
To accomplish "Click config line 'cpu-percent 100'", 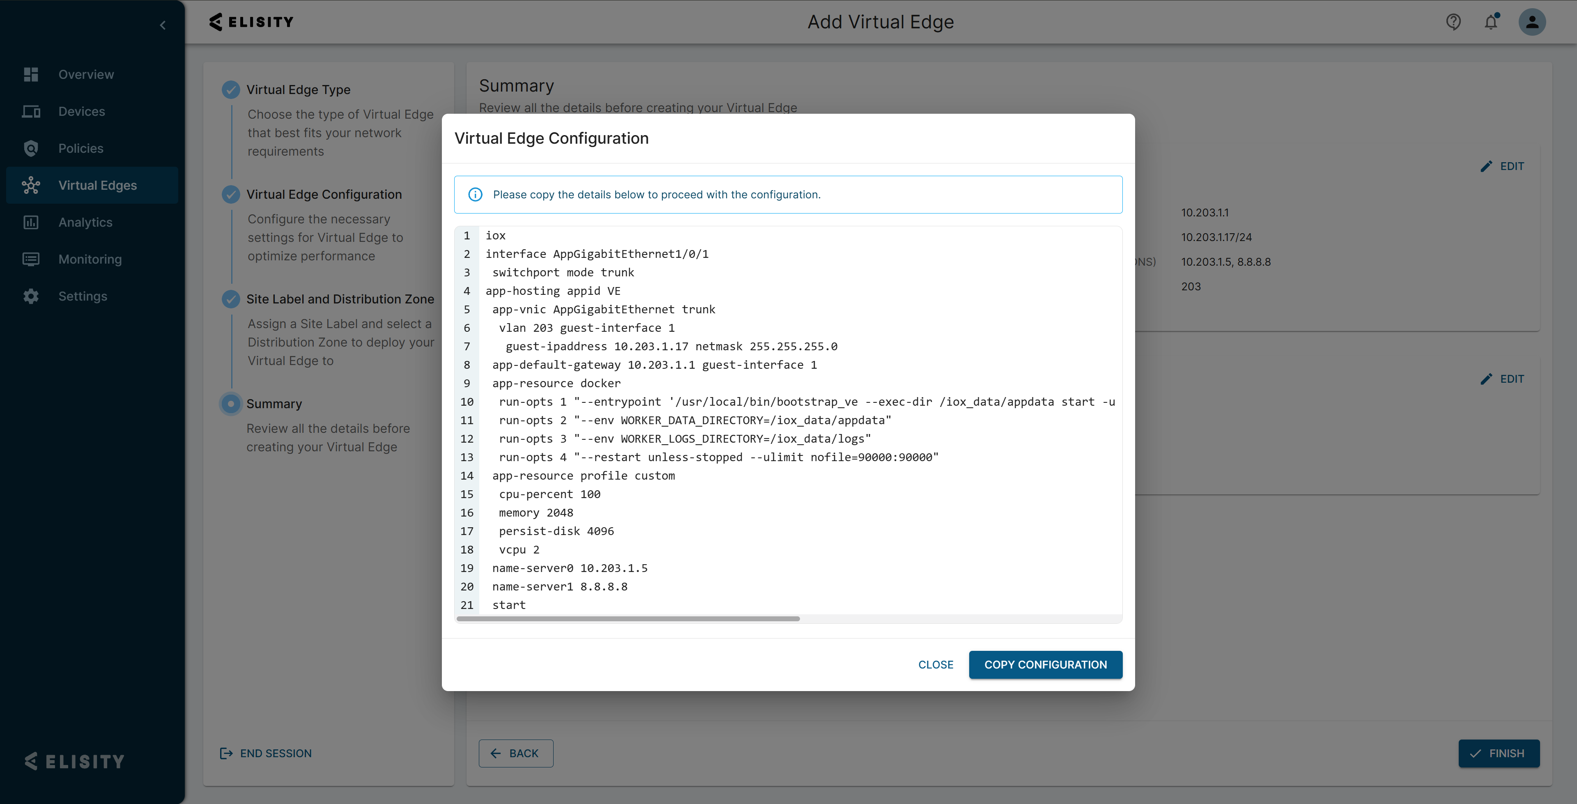I will coord(550,494).
